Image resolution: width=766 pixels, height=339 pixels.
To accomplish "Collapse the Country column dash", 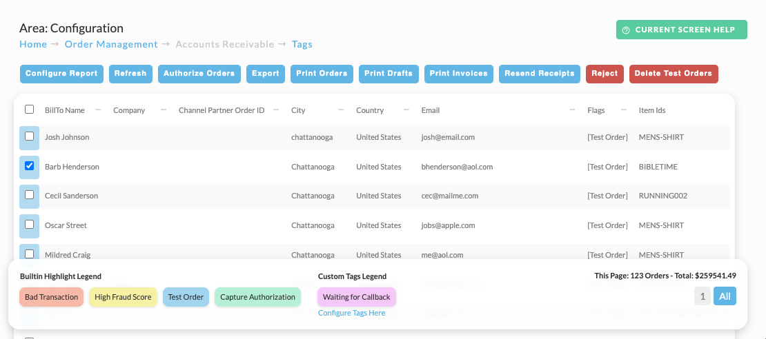I will pos(406,110).
